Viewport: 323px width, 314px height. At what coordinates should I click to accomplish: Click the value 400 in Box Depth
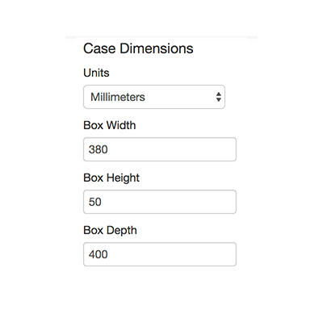coord(99,254)
